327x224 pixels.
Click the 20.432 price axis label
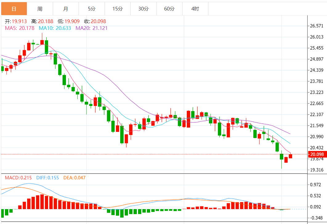317,148
